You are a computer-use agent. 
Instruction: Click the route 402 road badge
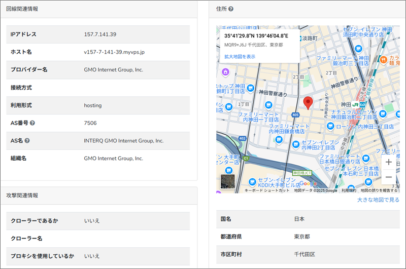pyautogui.click(x=243, y=138)
